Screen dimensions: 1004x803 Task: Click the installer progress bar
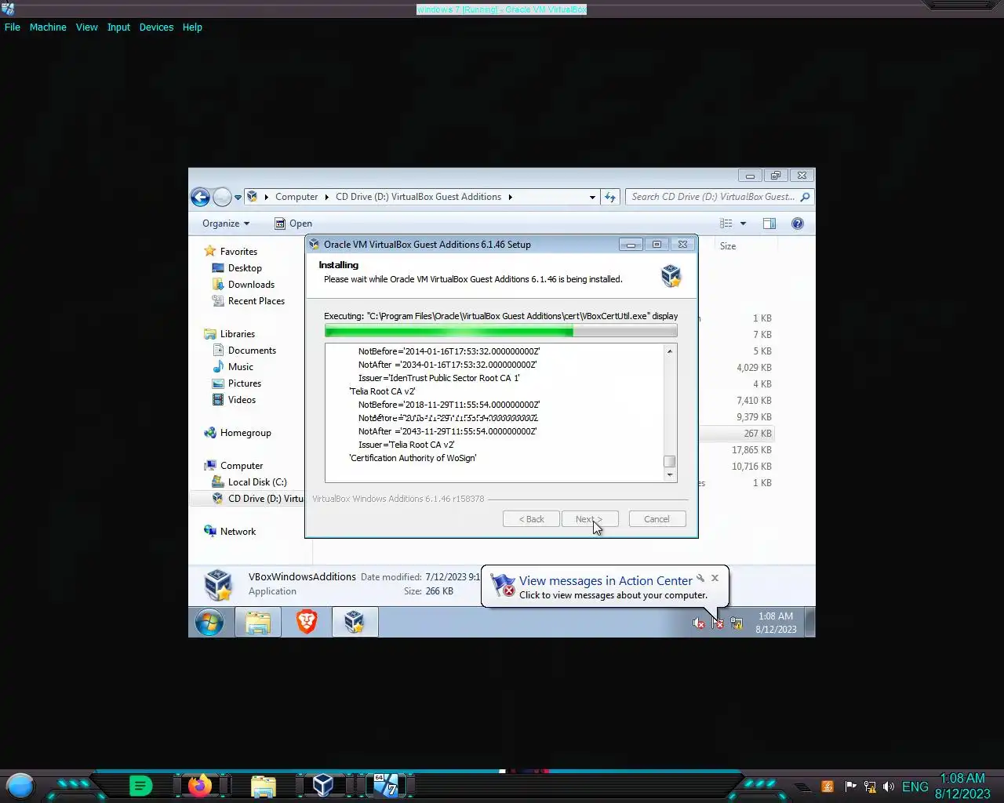(x=500, y=332)
